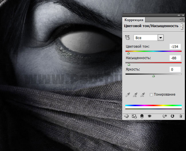Open the Коррекция tab

coord(134,20)
